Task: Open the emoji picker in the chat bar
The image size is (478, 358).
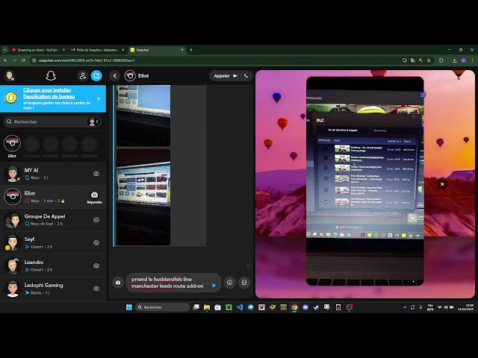Action: click(x=229, y=283)
